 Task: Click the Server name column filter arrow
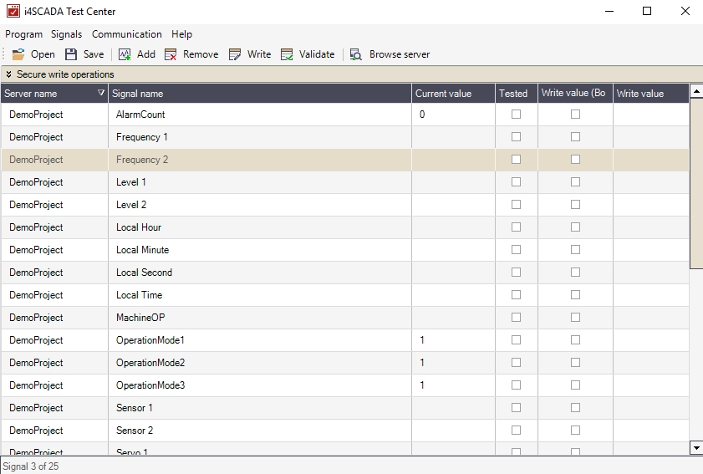(101, 93)
